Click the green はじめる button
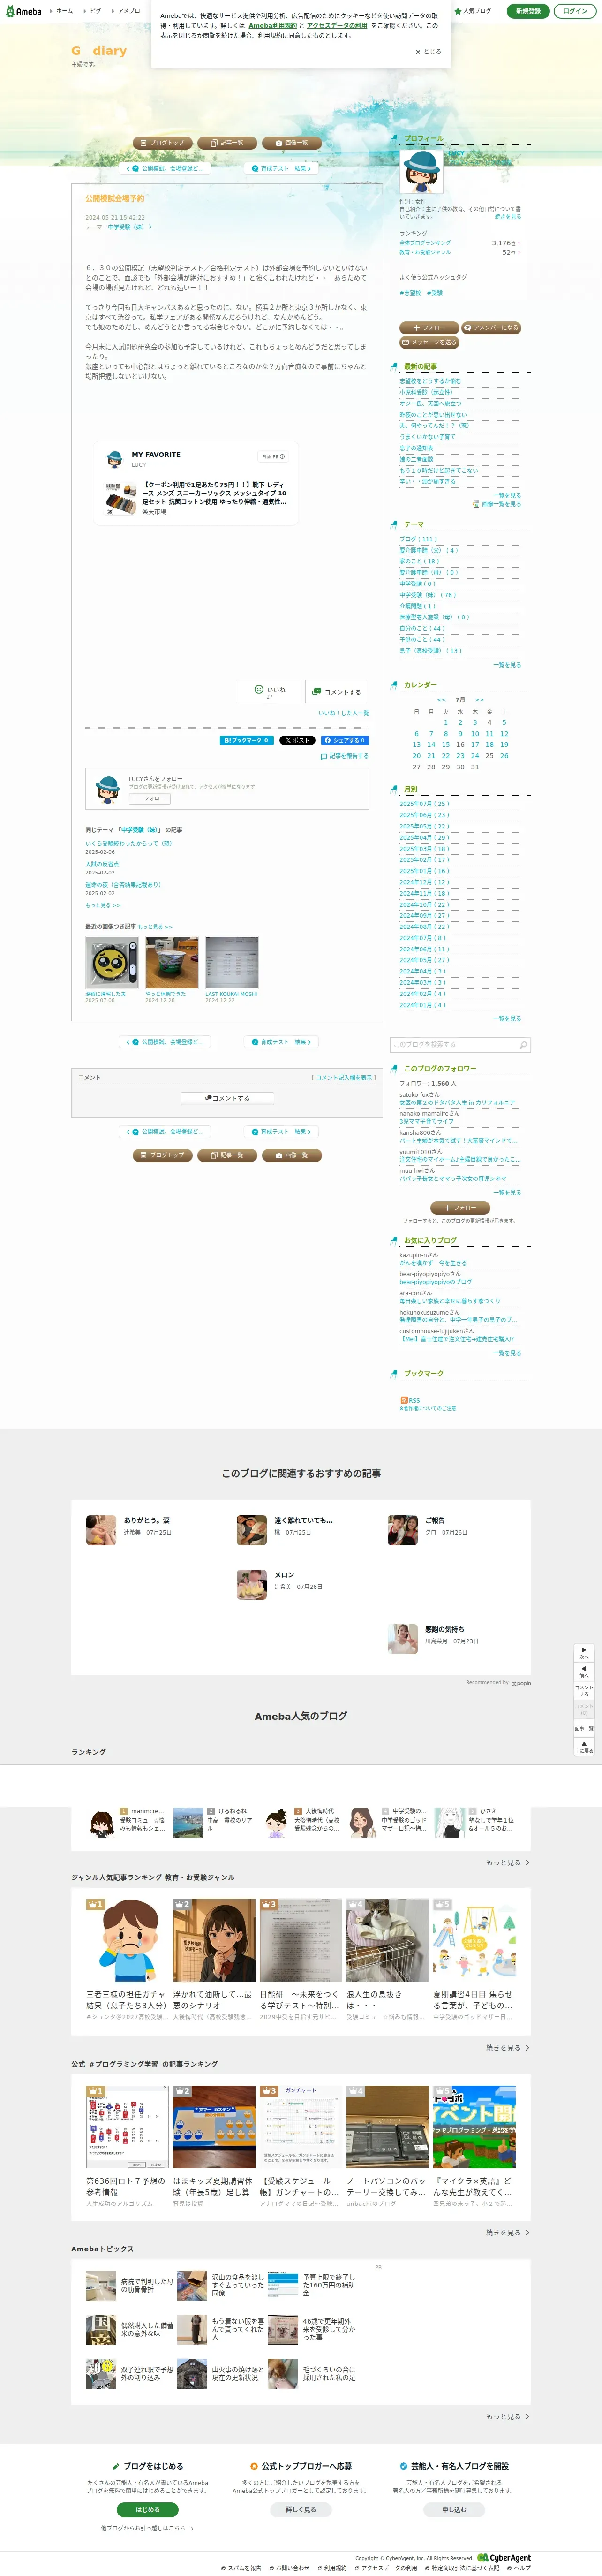This screenshot has width=602, height=2576. tap(148, 2509)
